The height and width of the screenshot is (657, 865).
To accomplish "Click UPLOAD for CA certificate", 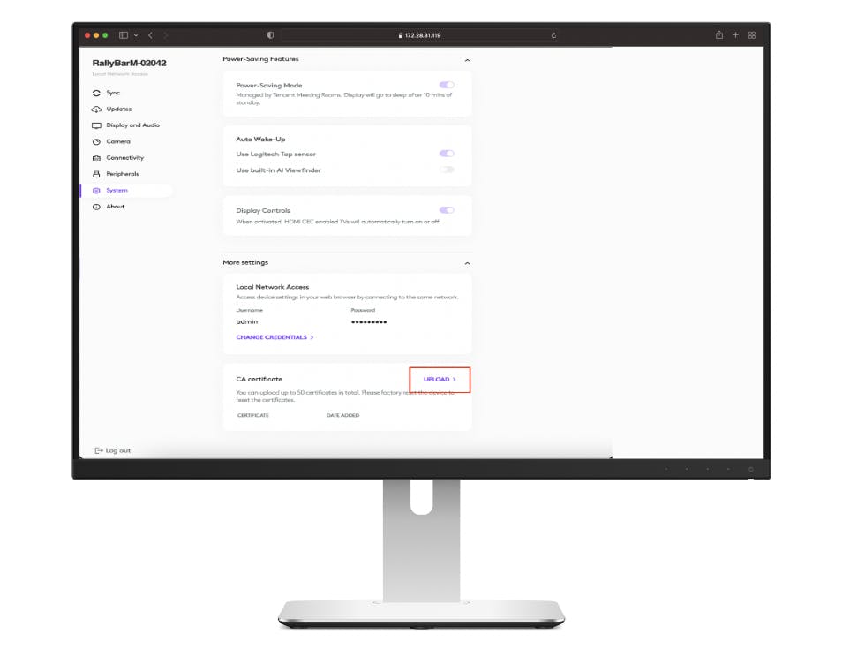I will 440,380.
